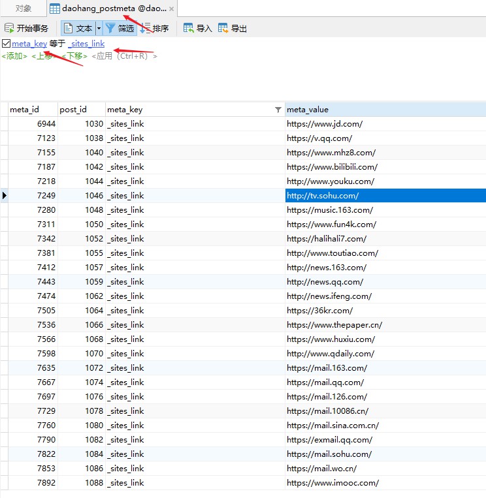Click the Import (导入) toolbar icon
Screen dimensions: 486x498
click(x=189, y=28)
